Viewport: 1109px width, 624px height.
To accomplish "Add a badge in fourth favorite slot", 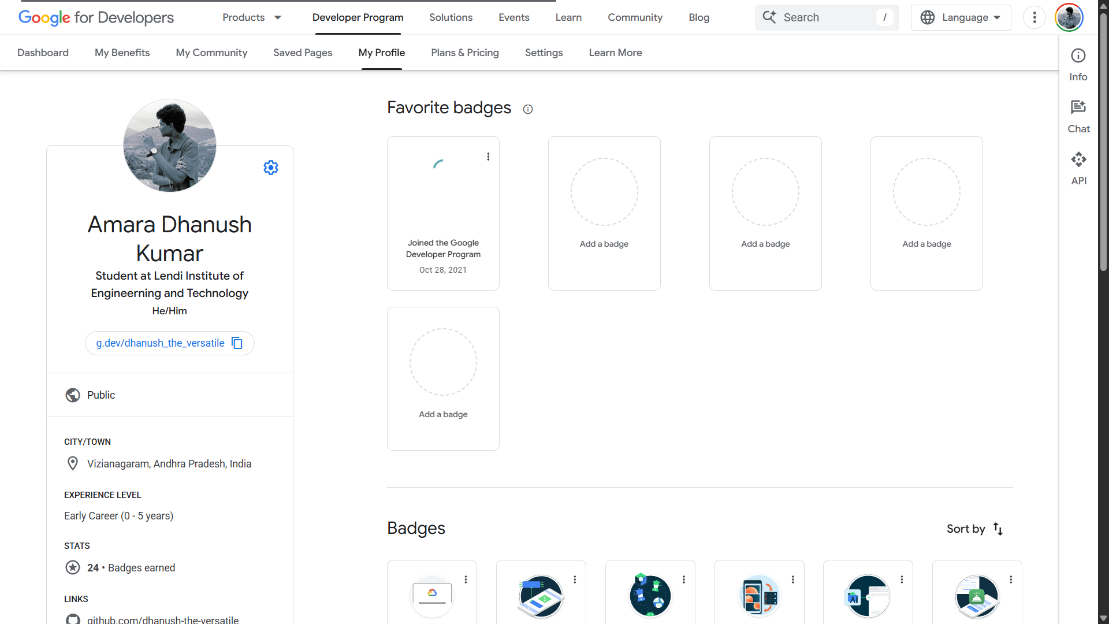I will (926, 213).
